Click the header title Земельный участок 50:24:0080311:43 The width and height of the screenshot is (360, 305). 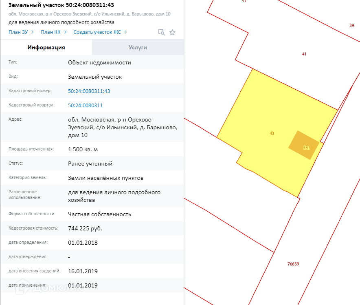click(x=61, y=5)
